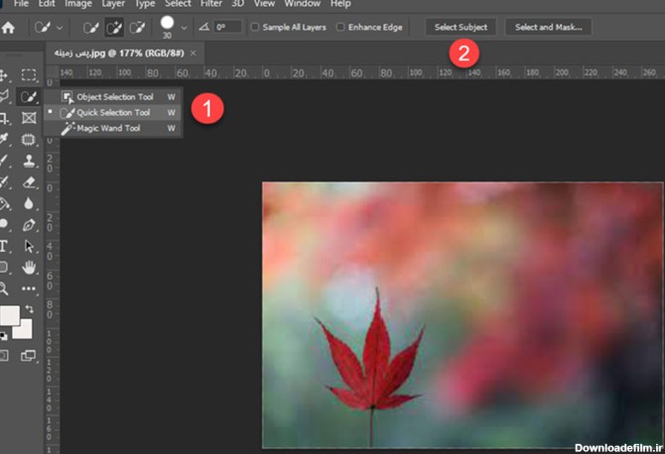The height and width of the screenshot is (454, 665).
Task: Select the Lasso tool
Action: click(4, 96)
